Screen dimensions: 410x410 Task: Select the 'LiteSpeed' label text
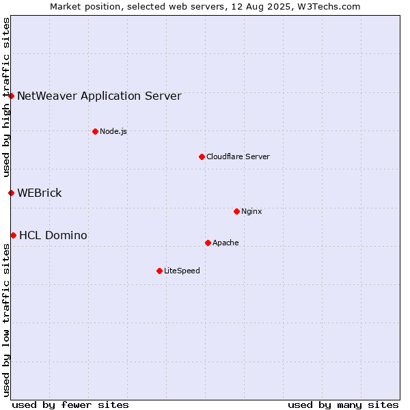(x=182, y=271)
